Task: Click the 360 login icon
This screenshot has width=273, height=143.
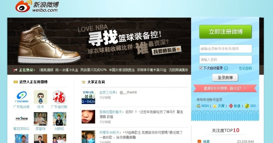Action: 247,106
